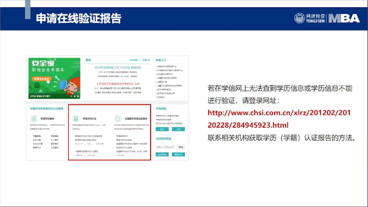The image size is (368, 207).
Task: Click the 在线验证报告 code input field
Action: point(166,147)
